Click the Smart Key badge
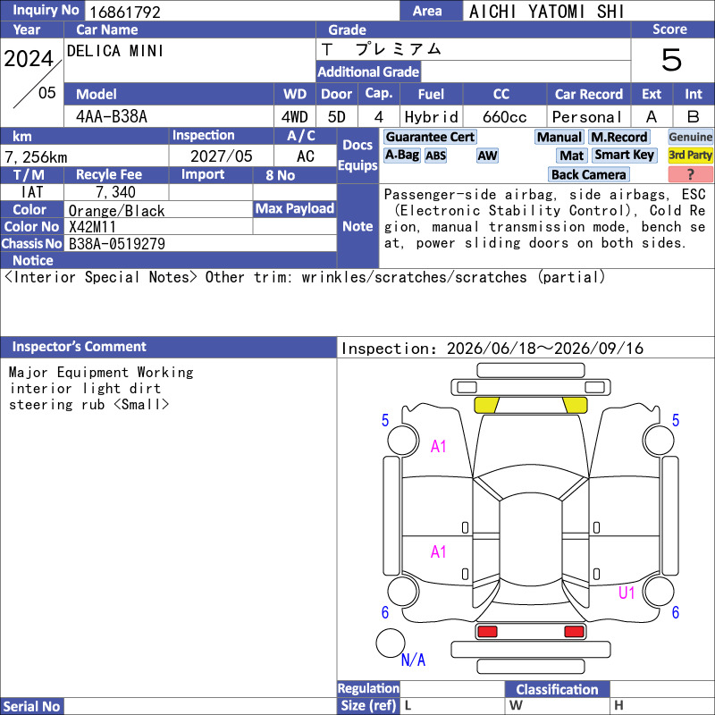 pyautogui.click(x=624, y=155)
